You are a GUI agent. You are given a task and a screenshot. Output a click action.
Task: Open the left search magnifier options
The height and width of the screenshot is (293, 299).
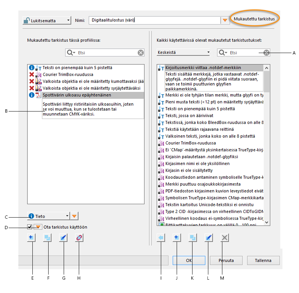71,53
